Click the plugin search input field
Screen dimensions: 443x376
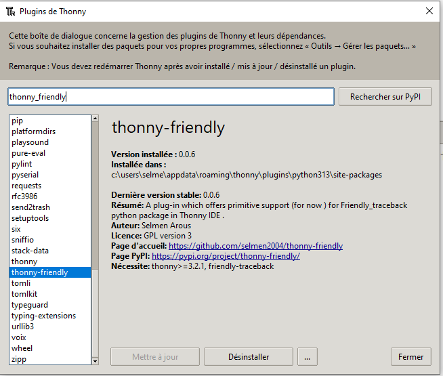pos(171,97)
